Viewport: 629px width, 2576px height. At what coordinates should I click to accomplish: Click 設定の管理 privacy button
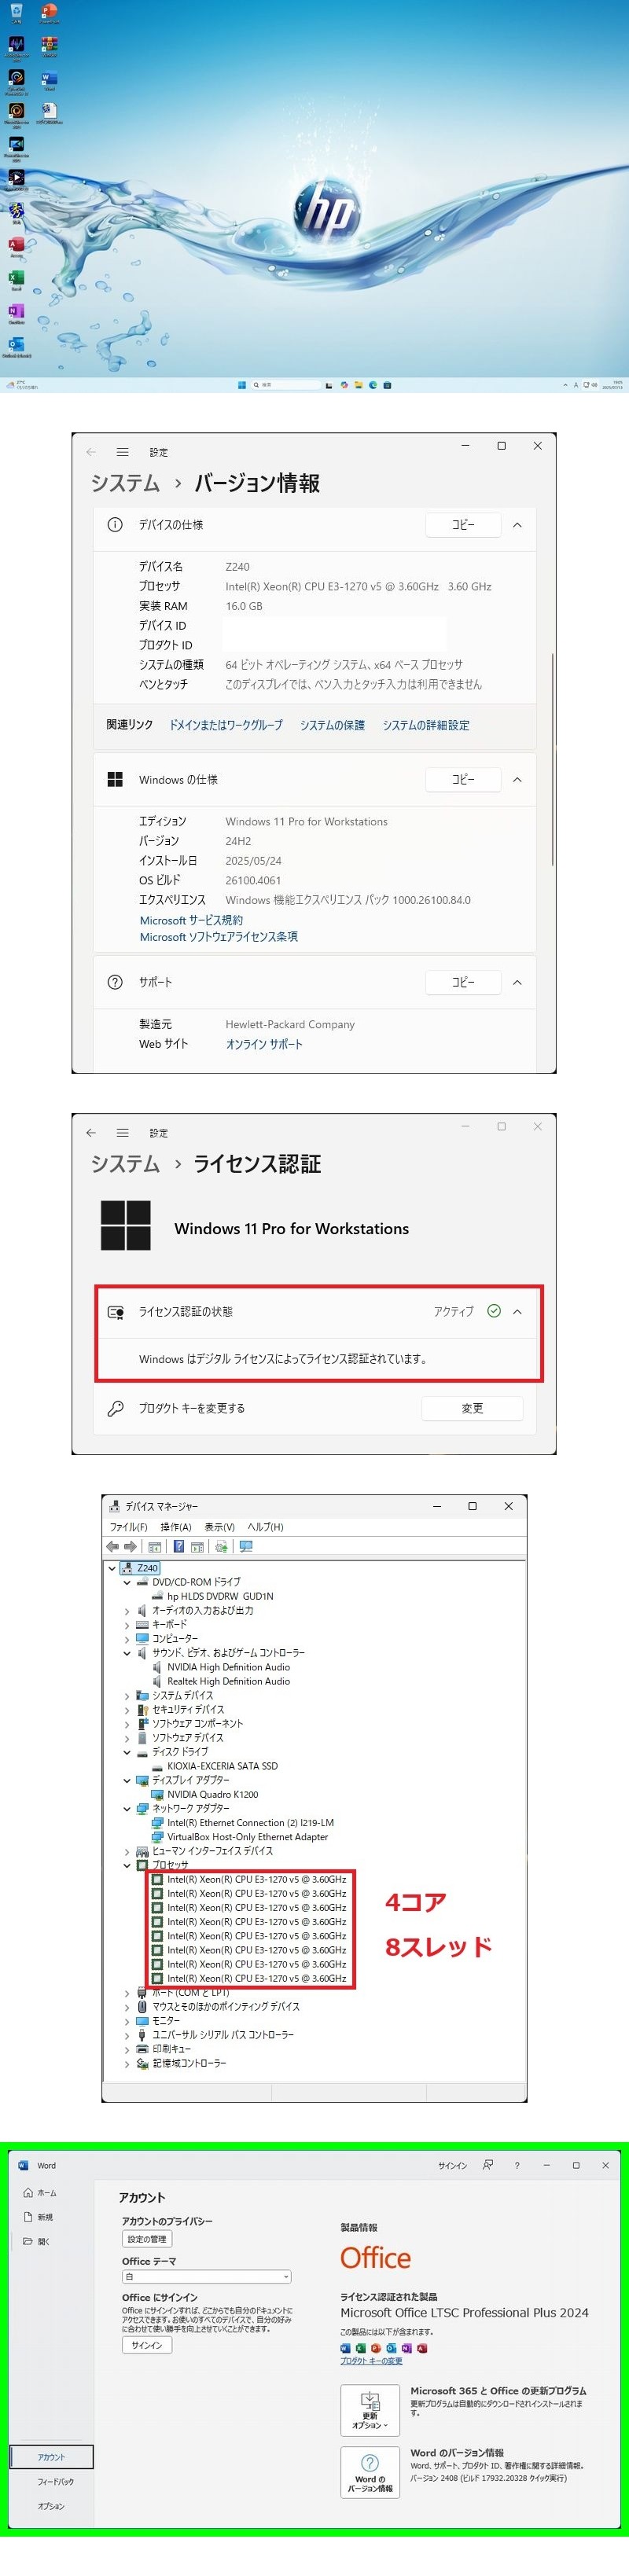click(147, 2239)
